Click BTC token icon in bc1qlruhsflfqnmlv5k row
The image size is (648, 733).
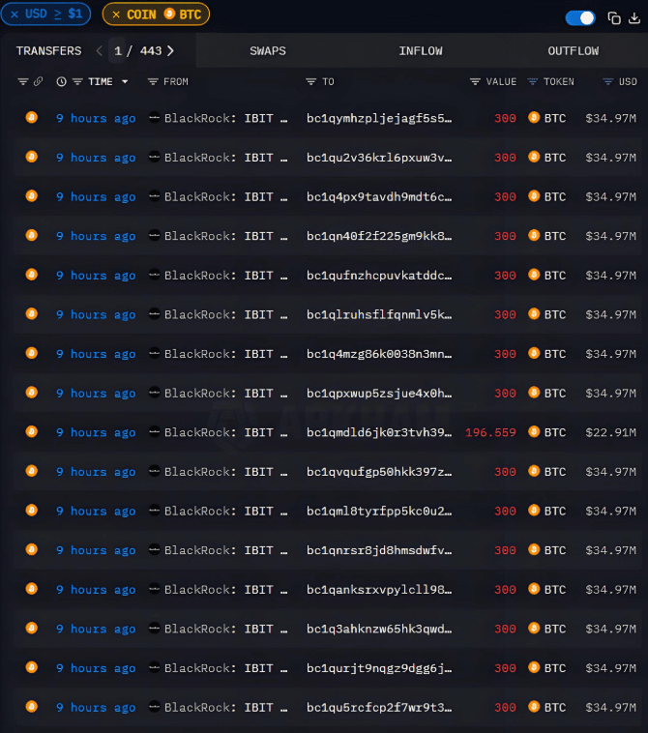point(534,313)
